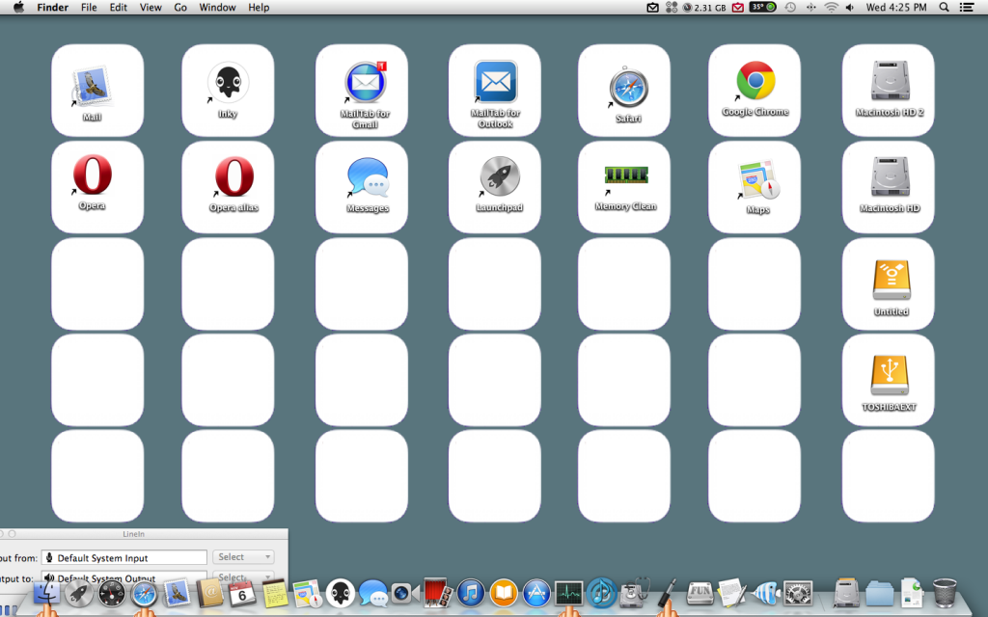Screen dimensions: 988x617
Task: Open Contacts in the Dock
Action: pos(209,593)
